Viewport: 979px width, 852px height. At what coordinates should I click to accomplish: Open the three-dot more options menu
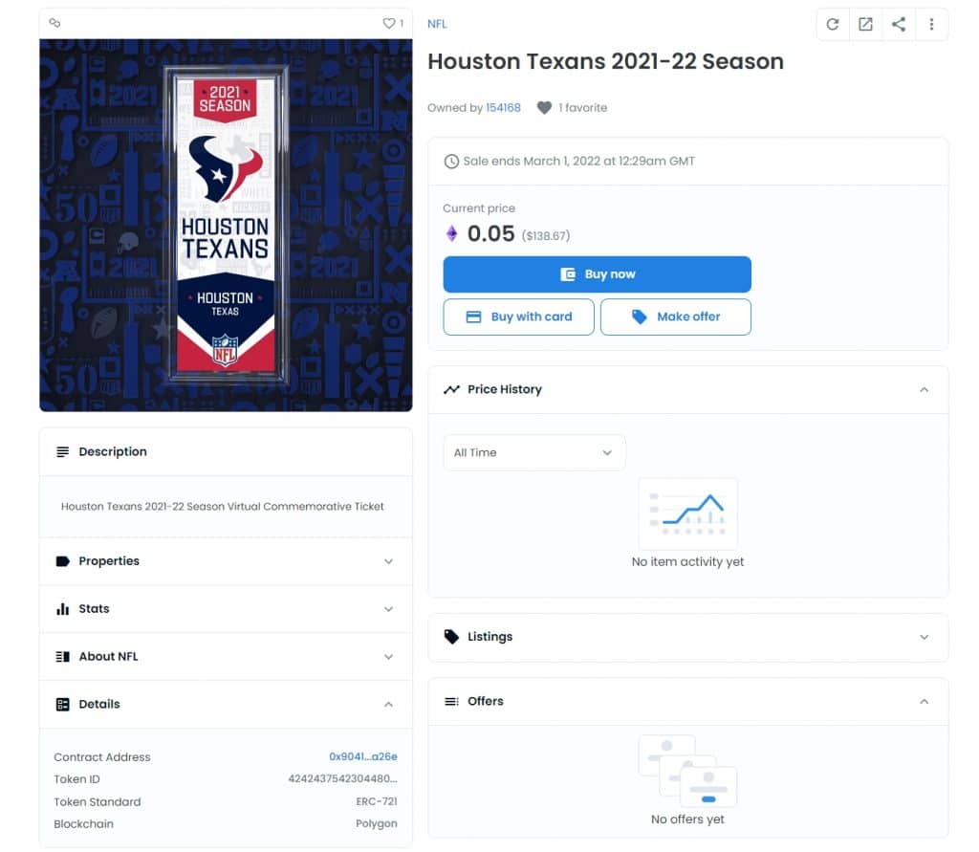point(931,24)
